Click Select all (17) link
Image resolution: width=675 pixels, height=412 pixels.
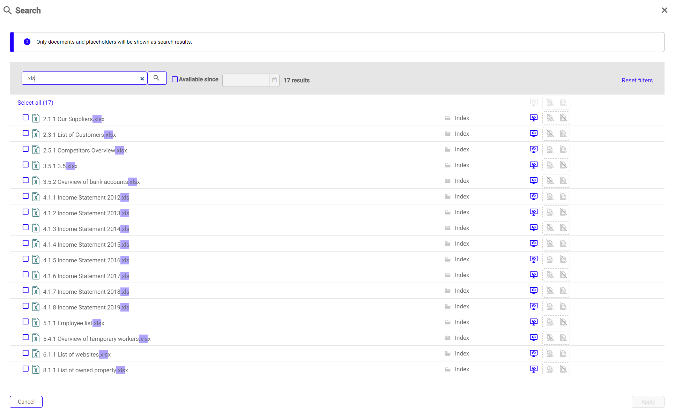[x=35, y=103]
